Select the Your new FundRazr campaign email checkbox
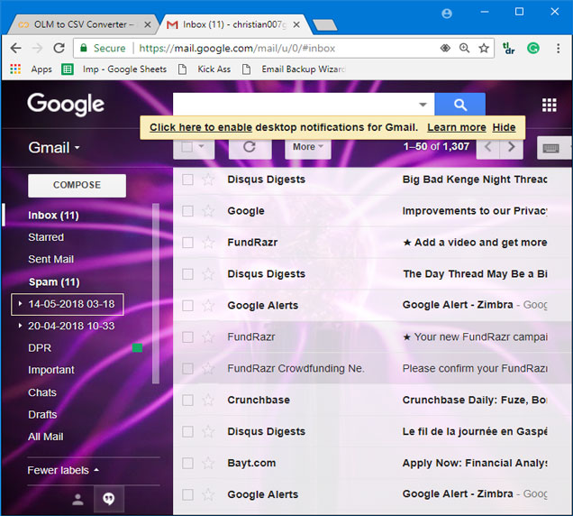573x516 pixels. pos(187,336)
